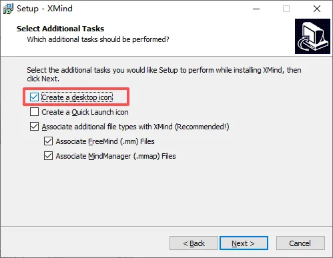Proceed with the Next button

pos(244,243)
